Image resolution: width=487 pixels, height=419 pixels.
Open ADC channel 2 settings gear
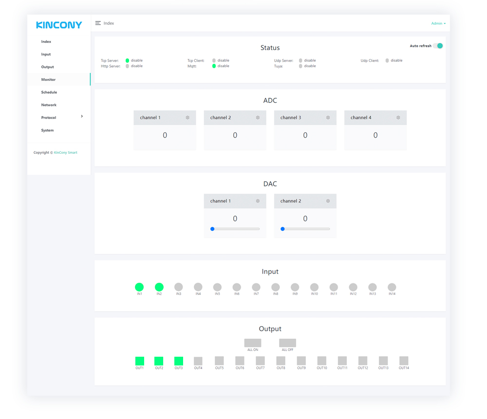258,118
